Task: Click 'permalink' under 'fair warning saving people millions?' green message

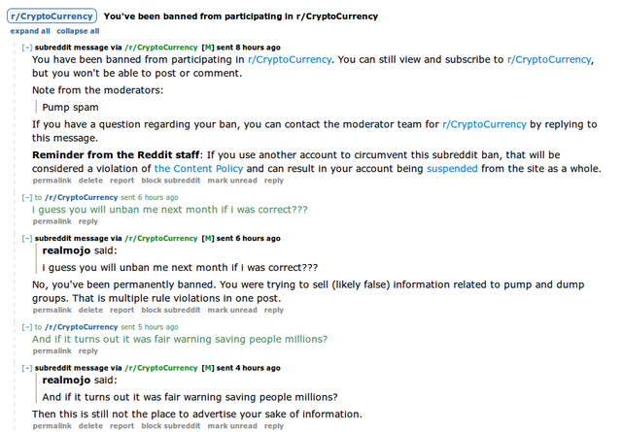Action: click(x=51, y=352)
